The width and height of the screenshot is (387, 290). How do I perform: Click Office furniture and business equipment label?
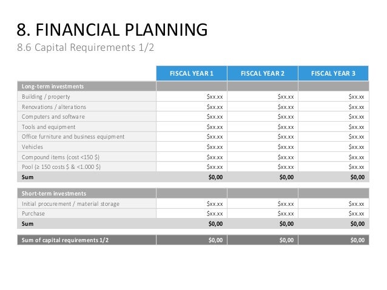point(73,137)
